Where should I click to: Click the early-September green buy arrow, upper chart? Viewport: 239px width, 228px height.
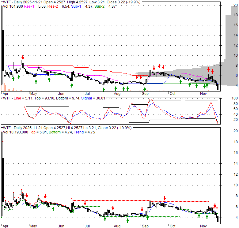coord(145,89)
